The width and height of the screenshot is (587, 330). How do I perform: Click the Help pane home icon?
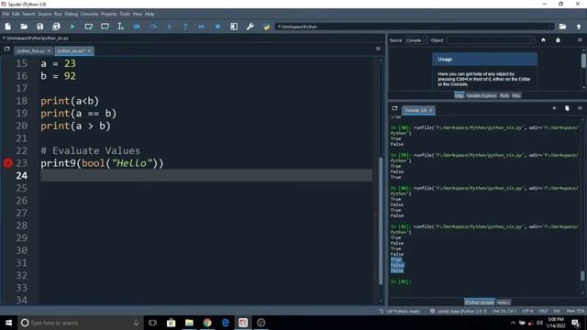[x=543, y=40]
